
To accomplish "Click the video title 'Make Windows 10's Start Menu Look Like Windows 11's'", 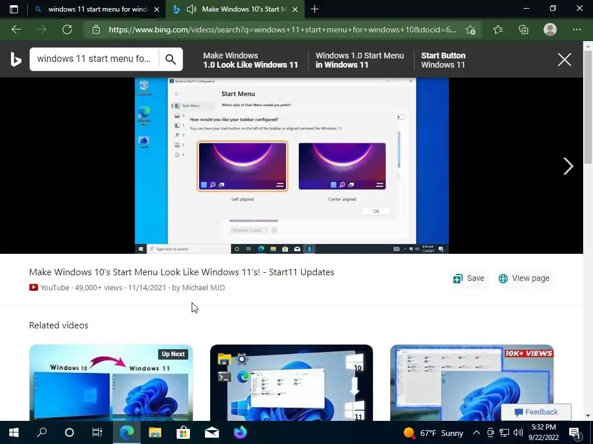I will click(x=181, y=272).
